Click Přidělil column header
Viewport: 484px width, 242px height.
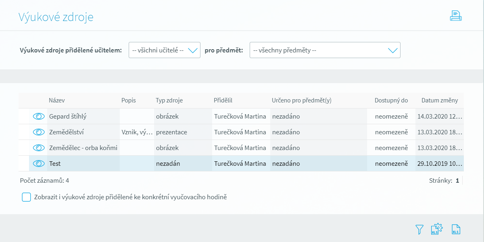[223, 100]
